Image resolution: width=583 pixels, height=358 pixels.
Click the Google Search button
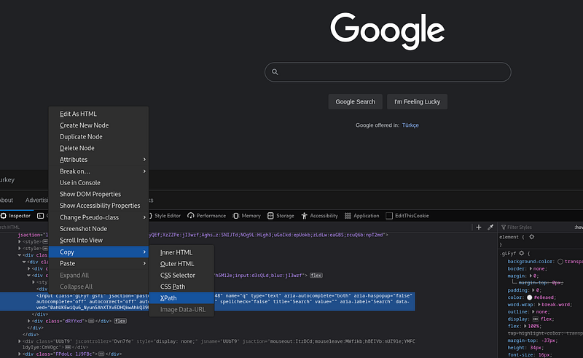[355, 102]
